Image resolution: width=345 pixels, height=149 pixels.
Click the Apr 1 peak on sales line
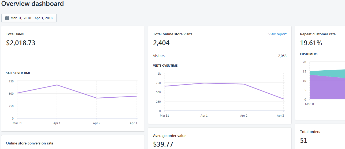point(57,85)
